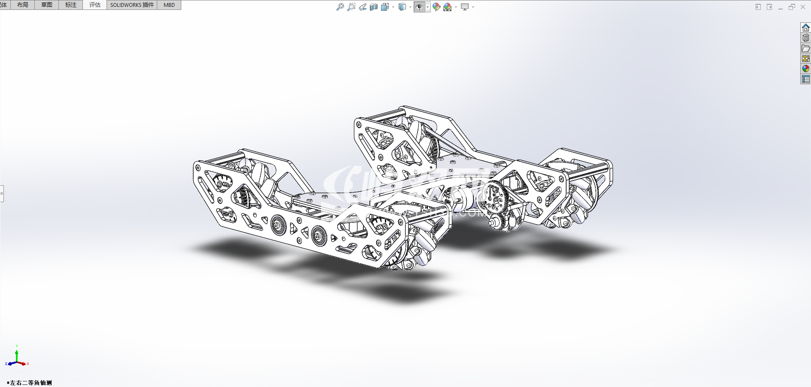Viewport: 811px width, 387px height.
Task: Expand the Display Style dropdown arrow
Action: tap(410, 7)
